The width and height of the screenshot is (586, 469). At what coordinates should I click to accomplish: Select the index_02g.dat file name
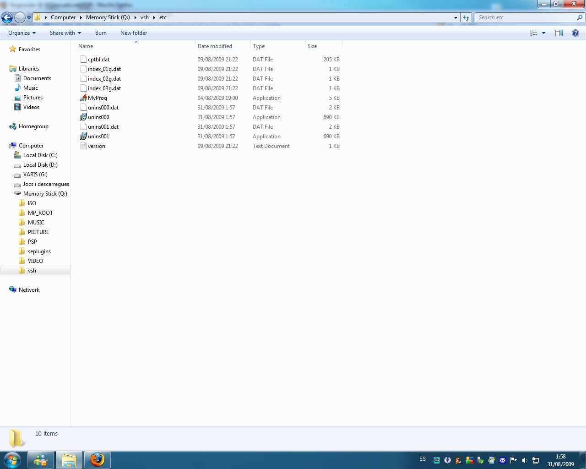click(x=104, y=79)
